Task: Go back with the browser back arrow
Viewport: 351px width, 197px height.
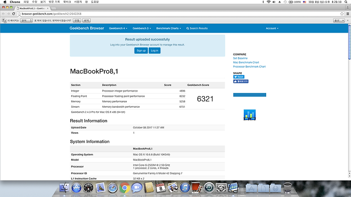Action: 3,14
